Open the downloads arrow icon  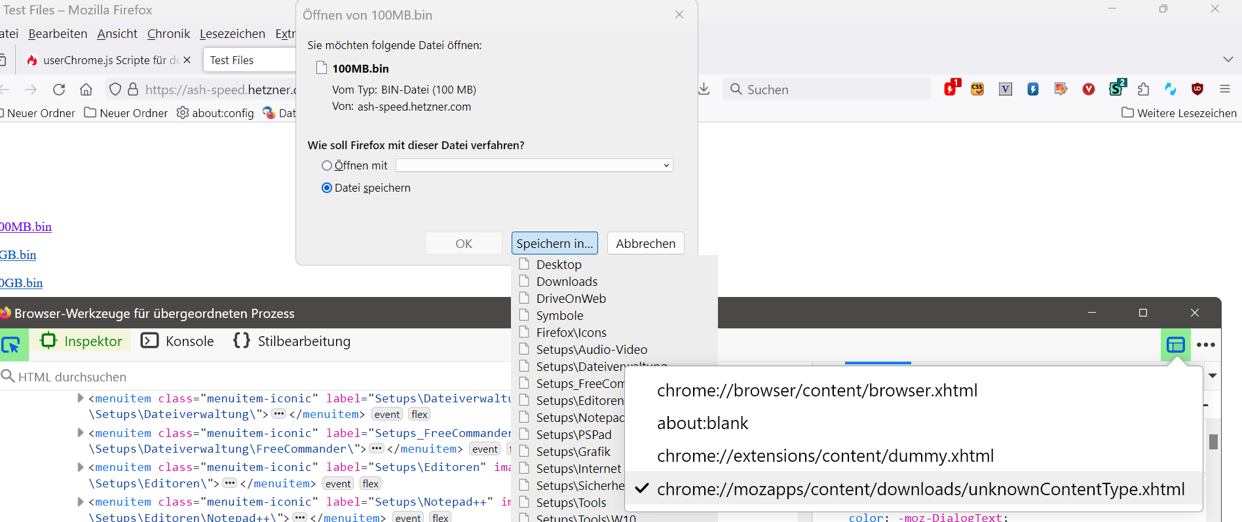tap(704, 89)
